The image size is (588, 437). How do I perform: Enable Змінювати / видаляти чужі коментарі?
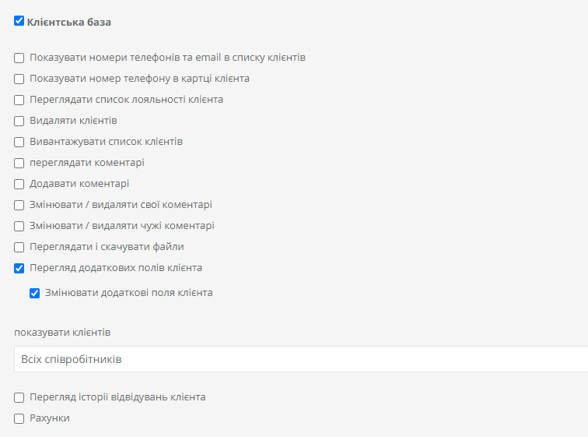click(19, 227)
